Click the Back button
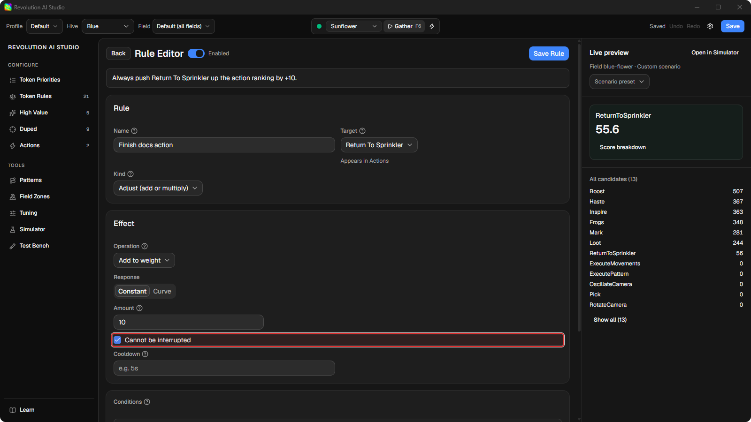This screenshot has width=751, height=422. [x=118, y=53]
